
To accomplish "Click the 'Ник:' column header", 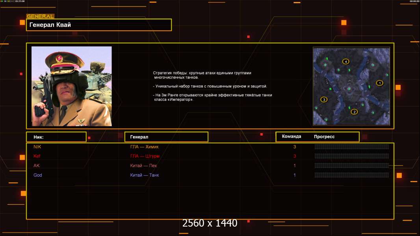I will (56, 137).
